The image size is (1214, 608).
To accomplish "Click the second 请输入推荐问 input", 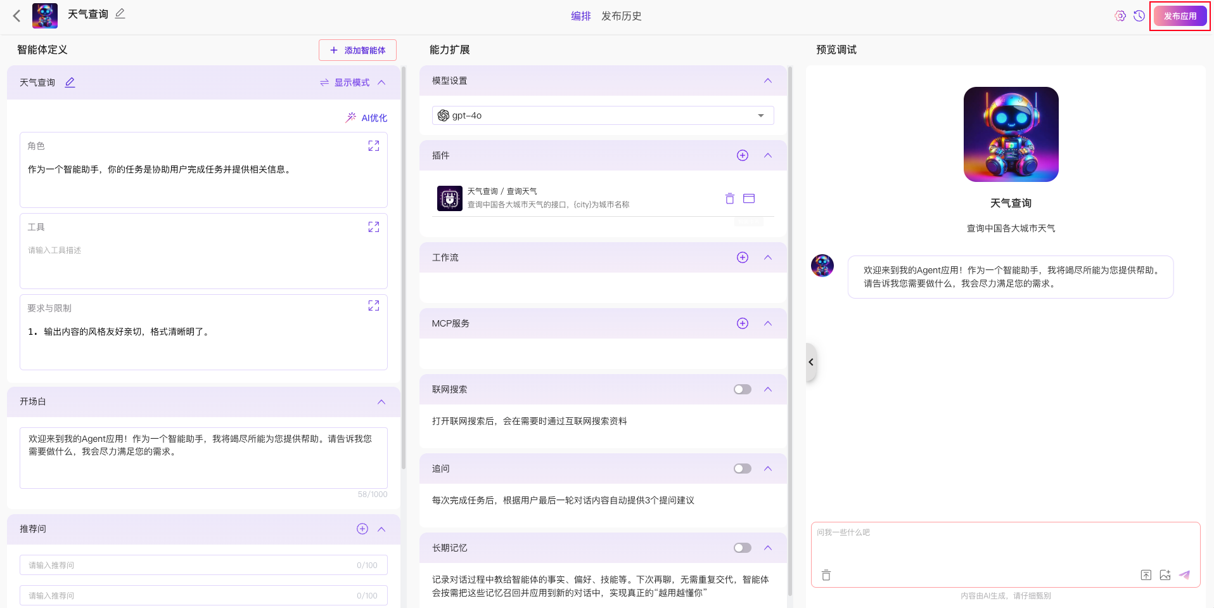I will (x=203, y=595).
